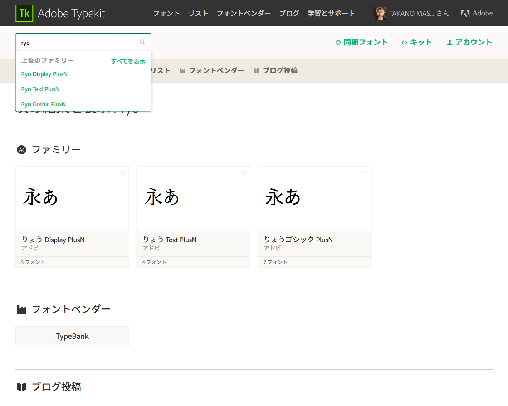Select Ryo Display PlusN suggestion
This screenshot has height=406, width=508.
pyautogui.click(x=44, y=74)
